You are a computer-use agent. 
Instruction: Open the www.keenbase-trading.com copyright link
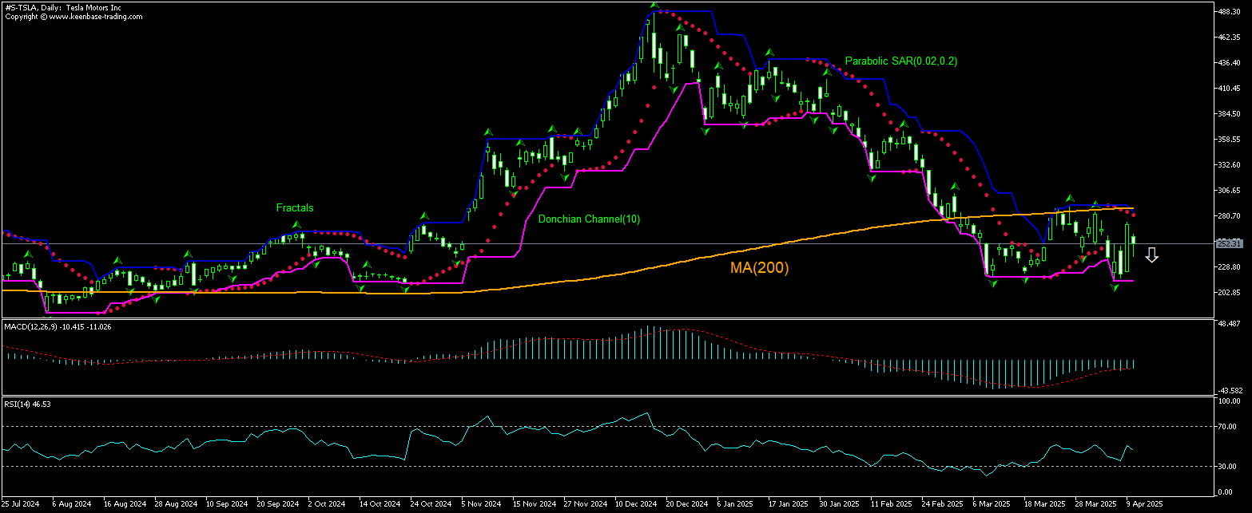pos(96,16)
